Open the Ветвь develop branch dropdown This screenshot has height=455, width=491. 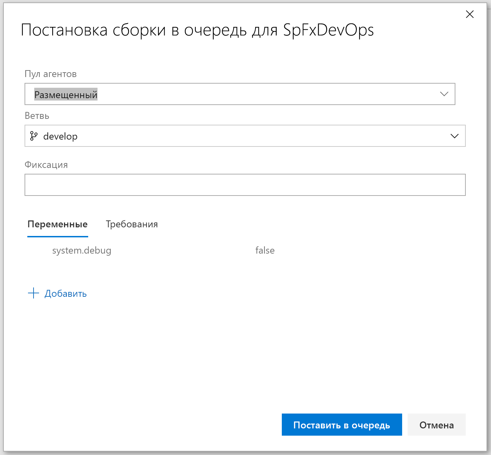245,136
